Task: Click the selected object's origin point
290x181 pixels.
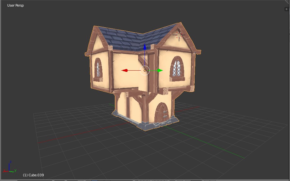Action: coord(145,71)
